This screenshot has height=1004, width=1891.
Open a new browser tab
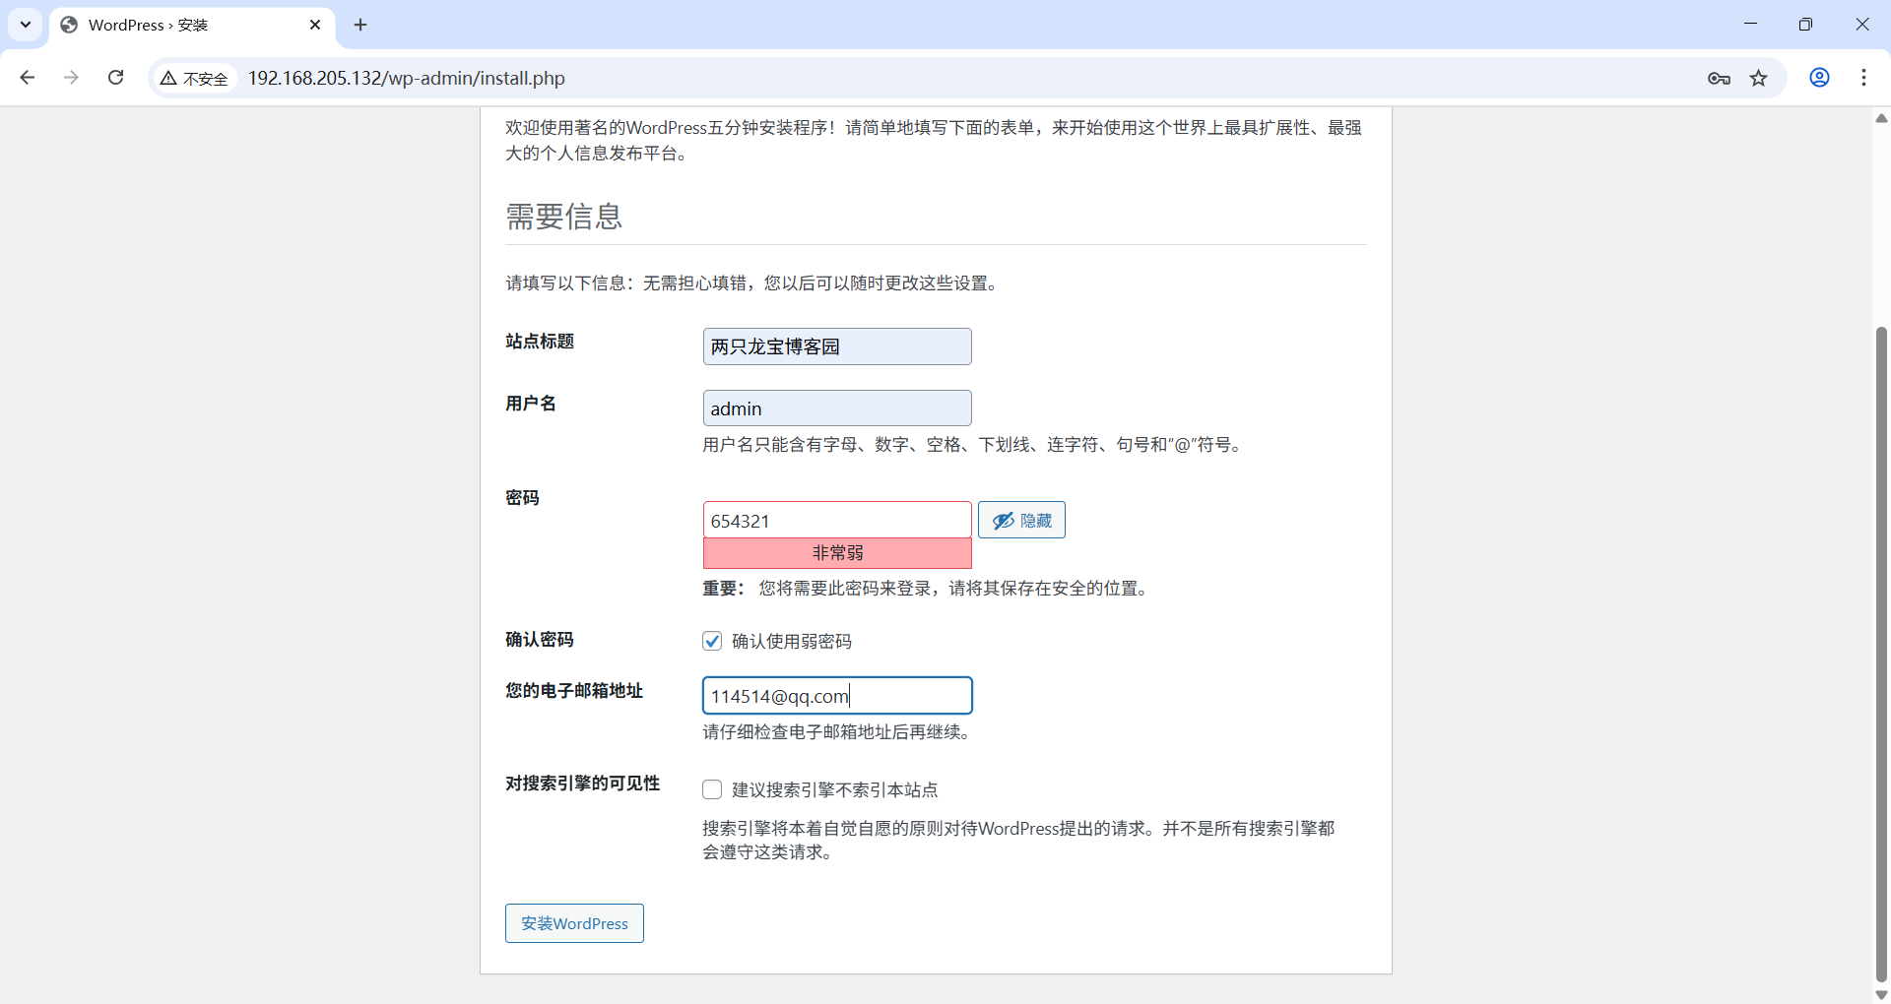point(360,25)
